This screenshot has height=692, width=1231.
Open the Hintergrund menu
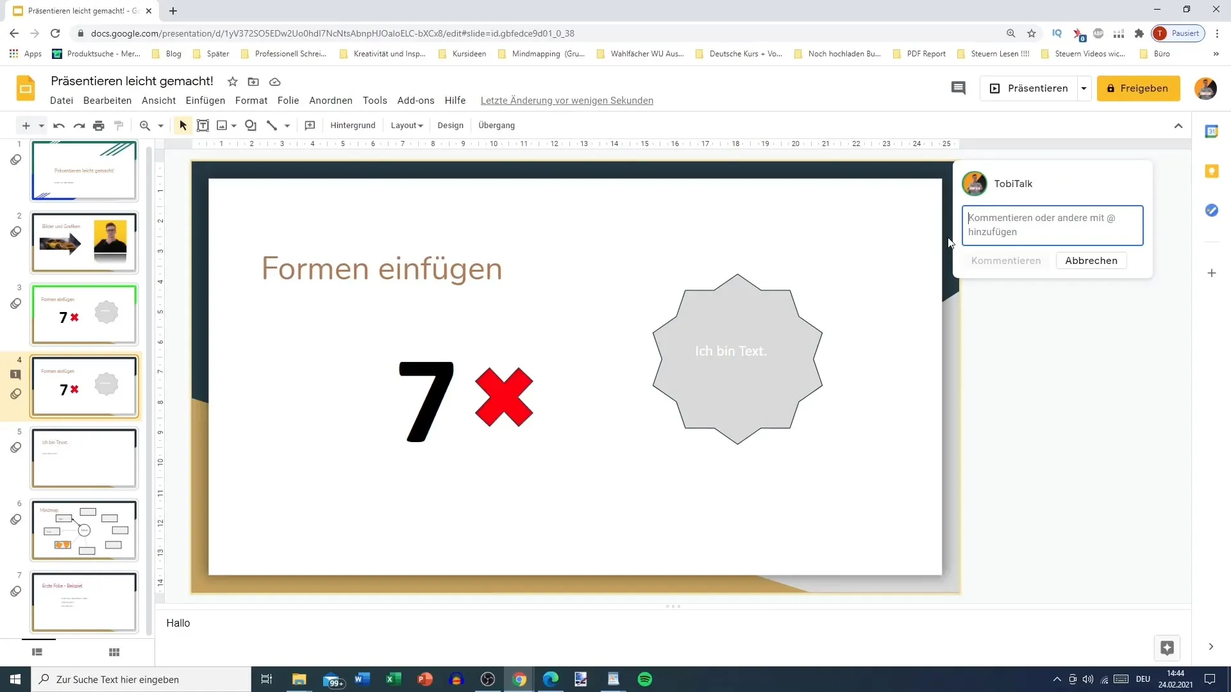[x=353, y=126]
